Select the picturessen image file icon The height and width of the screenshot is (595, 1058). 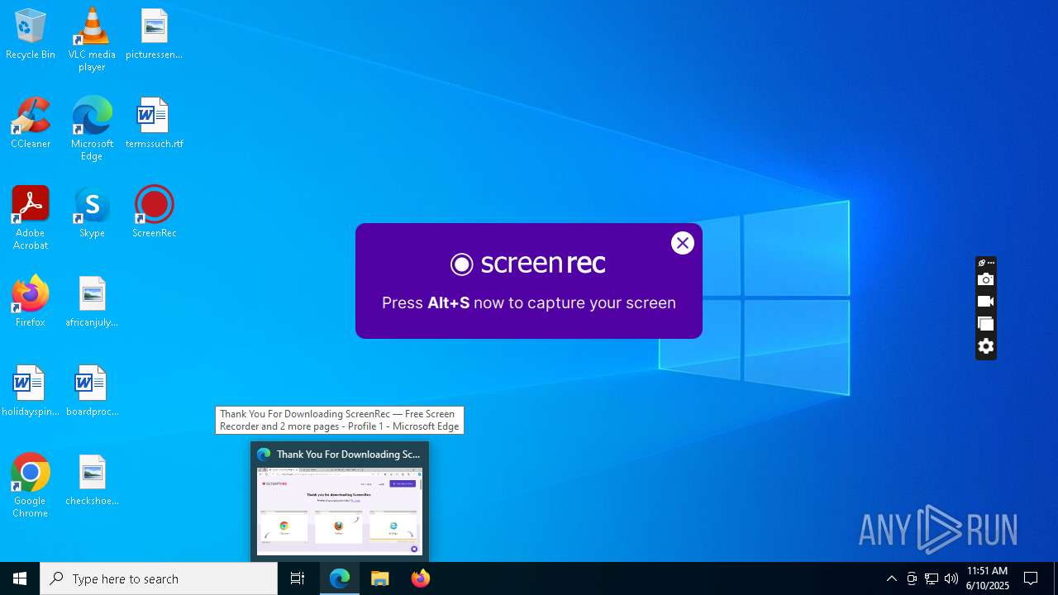point(154,34)
